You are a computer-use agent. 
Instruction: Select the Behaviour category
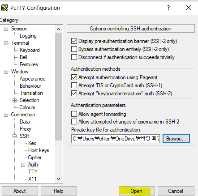30,86
